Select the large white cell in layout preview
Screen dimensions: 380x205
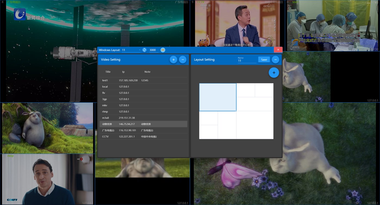click(x=255, y=125)
